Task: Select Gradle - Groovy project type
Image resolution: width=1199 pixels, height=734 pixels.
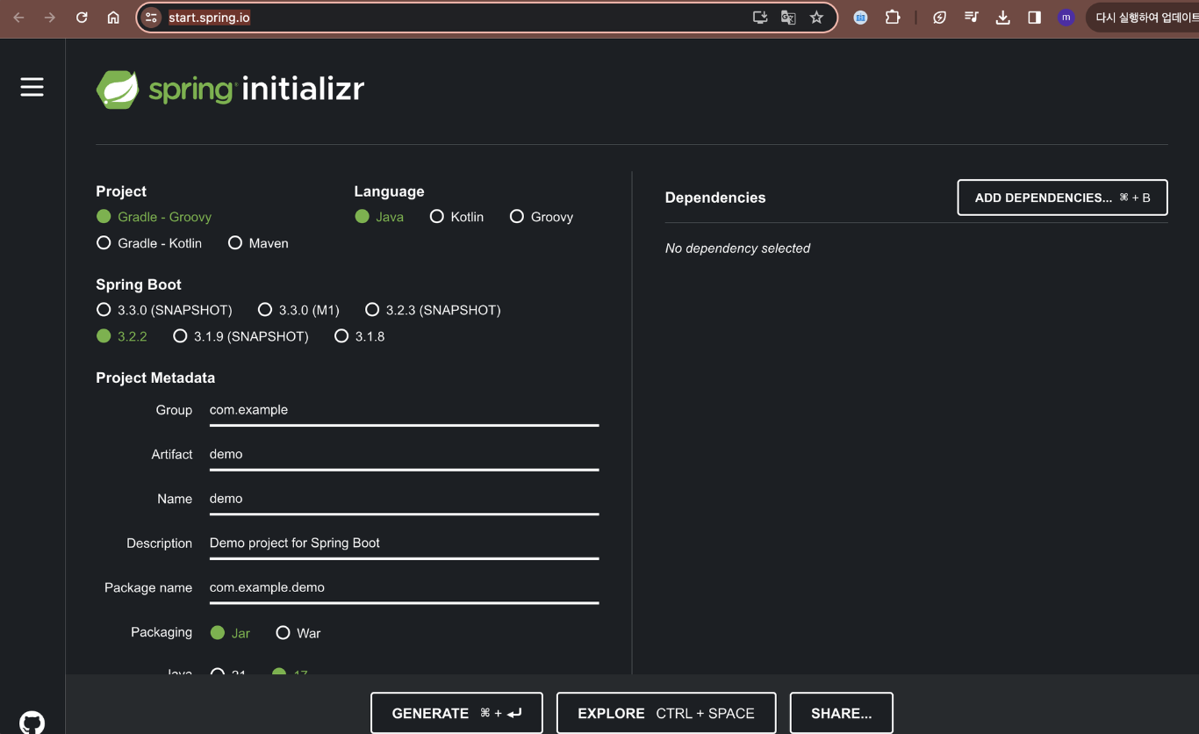Action: point(154,217)
